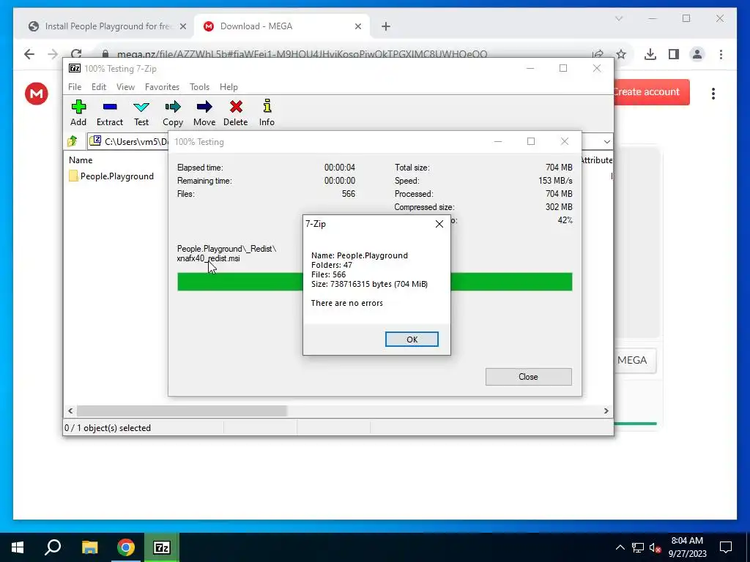
Task: Click Close in the Testing window
Action: tap(529, 377)
